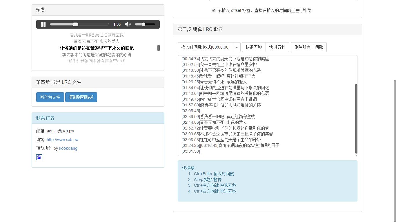Viewport: 396px width, 222px height.
Task: Click 插入时间戳 格式[00:00.00] button
Action: pyautogui.click(x=205, y=47)
